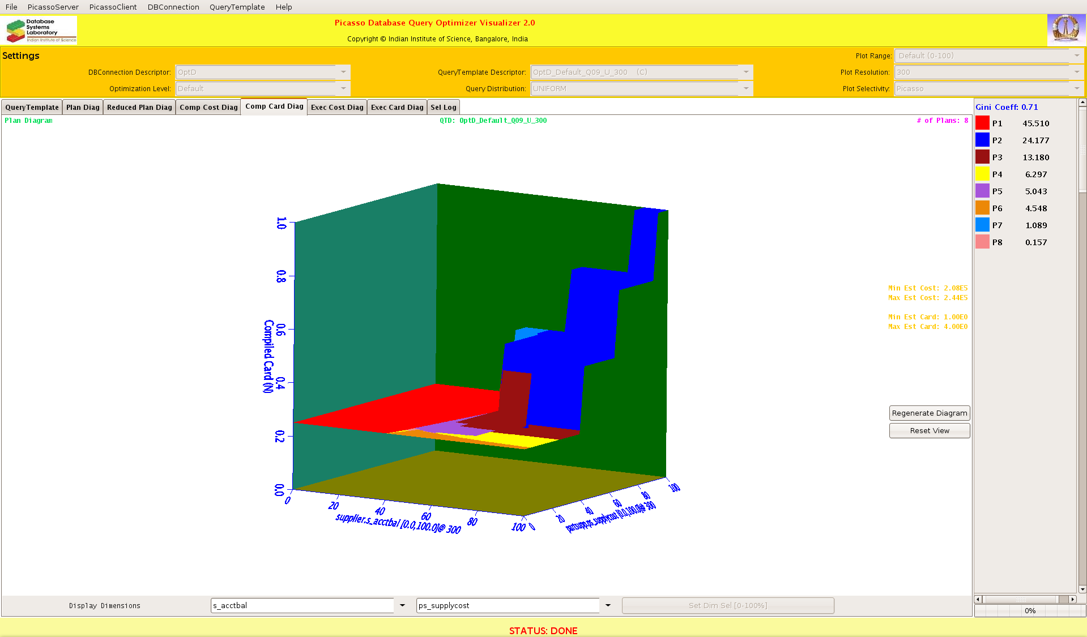
Task: Select the orange P6 plan swatch
Action: 982,208
